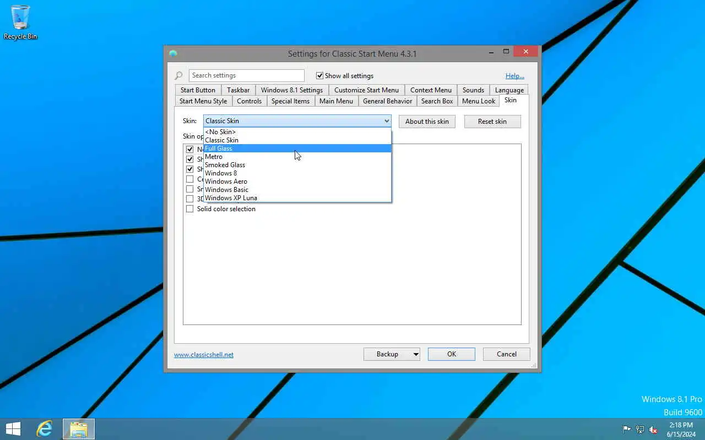Click the Action Center flag tray icon
The image size is (705, 440).
pos(626,430)
